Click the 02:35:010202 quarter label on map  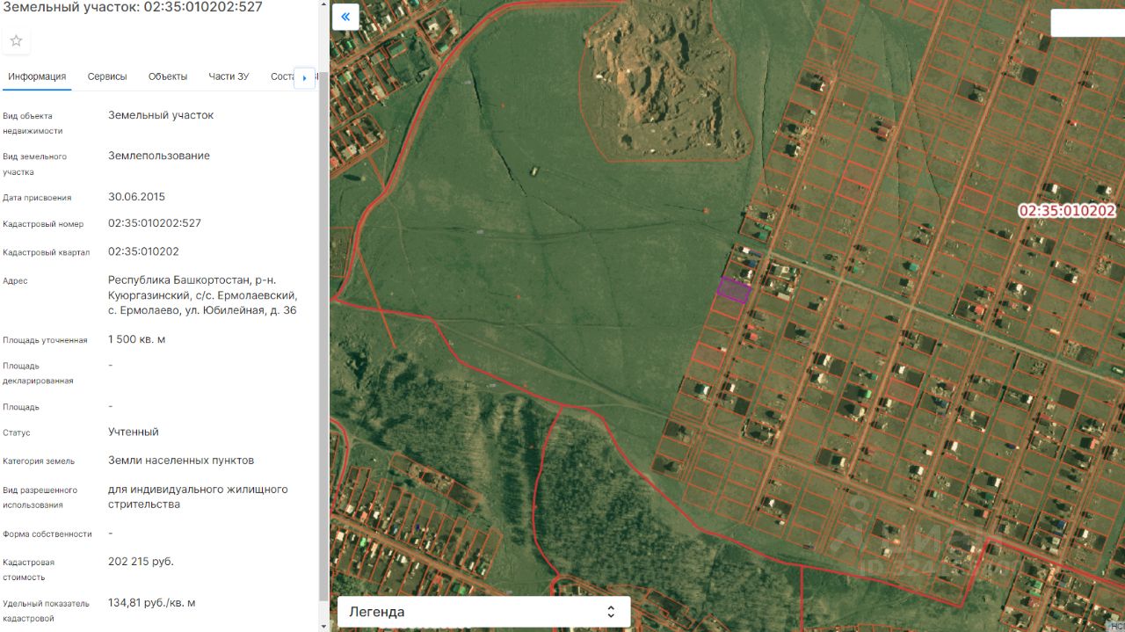[x=1066, y=211]
